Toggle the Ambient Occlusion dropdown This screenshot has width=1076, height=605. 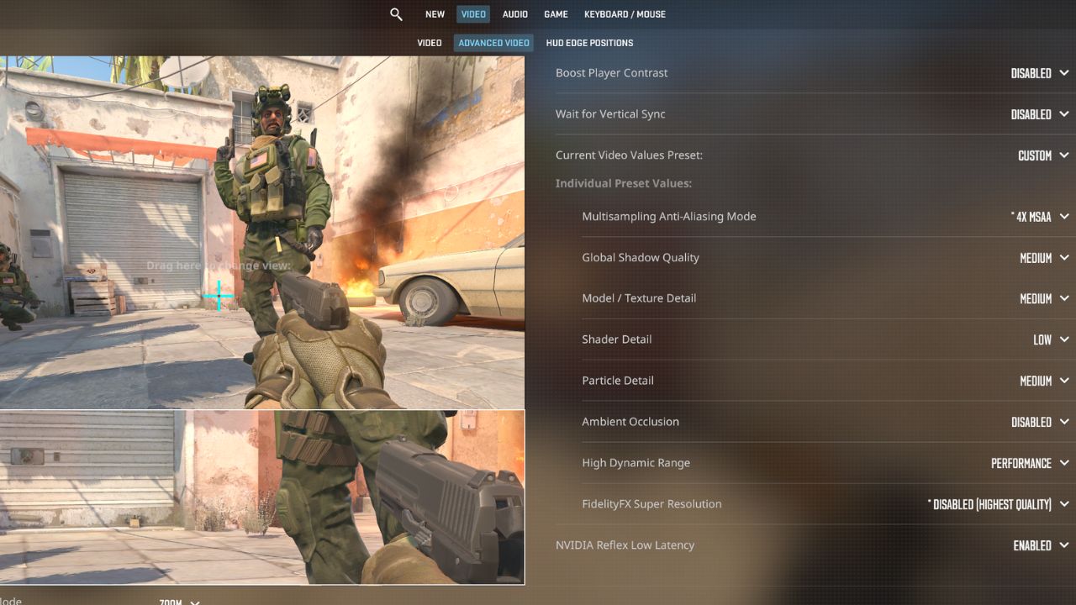[x=1039, y=422]
